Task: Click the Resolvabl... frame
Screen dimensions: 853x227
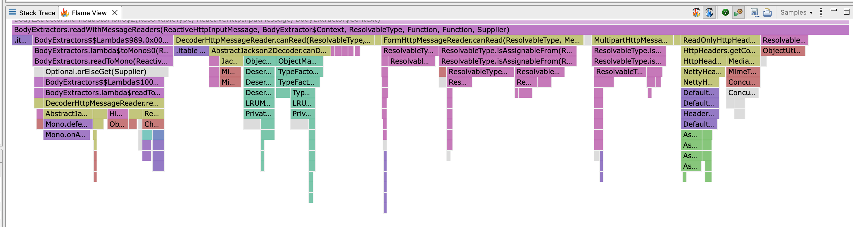Action: (412, 61)
